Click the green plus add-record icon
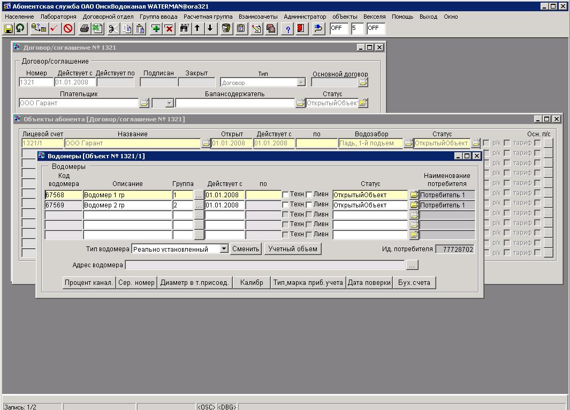Viewport: 570px width, 410px height. (156, 28)
